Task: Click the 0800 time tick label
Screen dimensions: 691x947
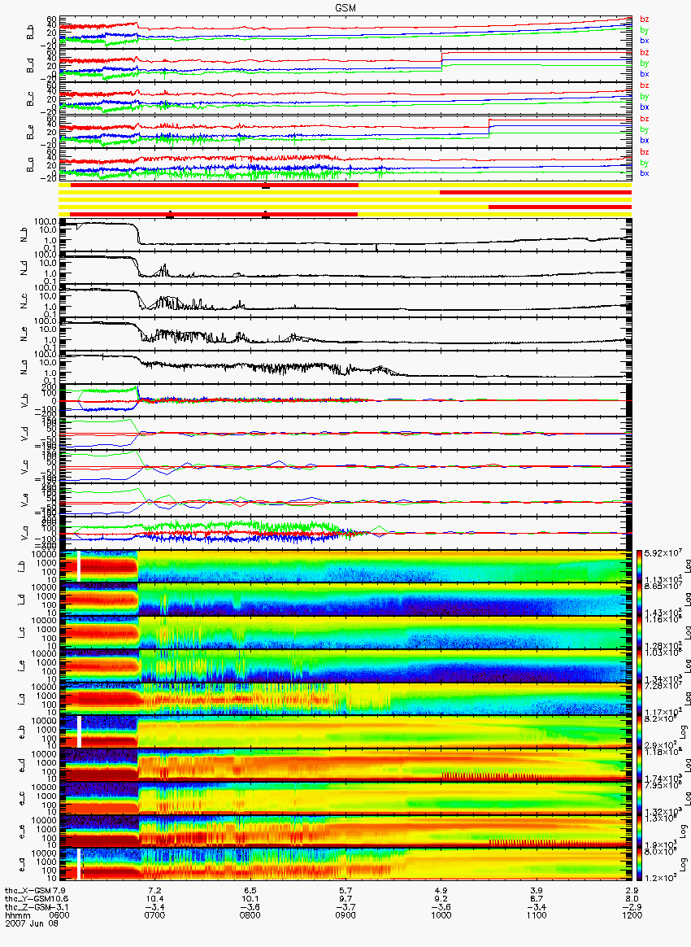Action: (x=250, y=915)
